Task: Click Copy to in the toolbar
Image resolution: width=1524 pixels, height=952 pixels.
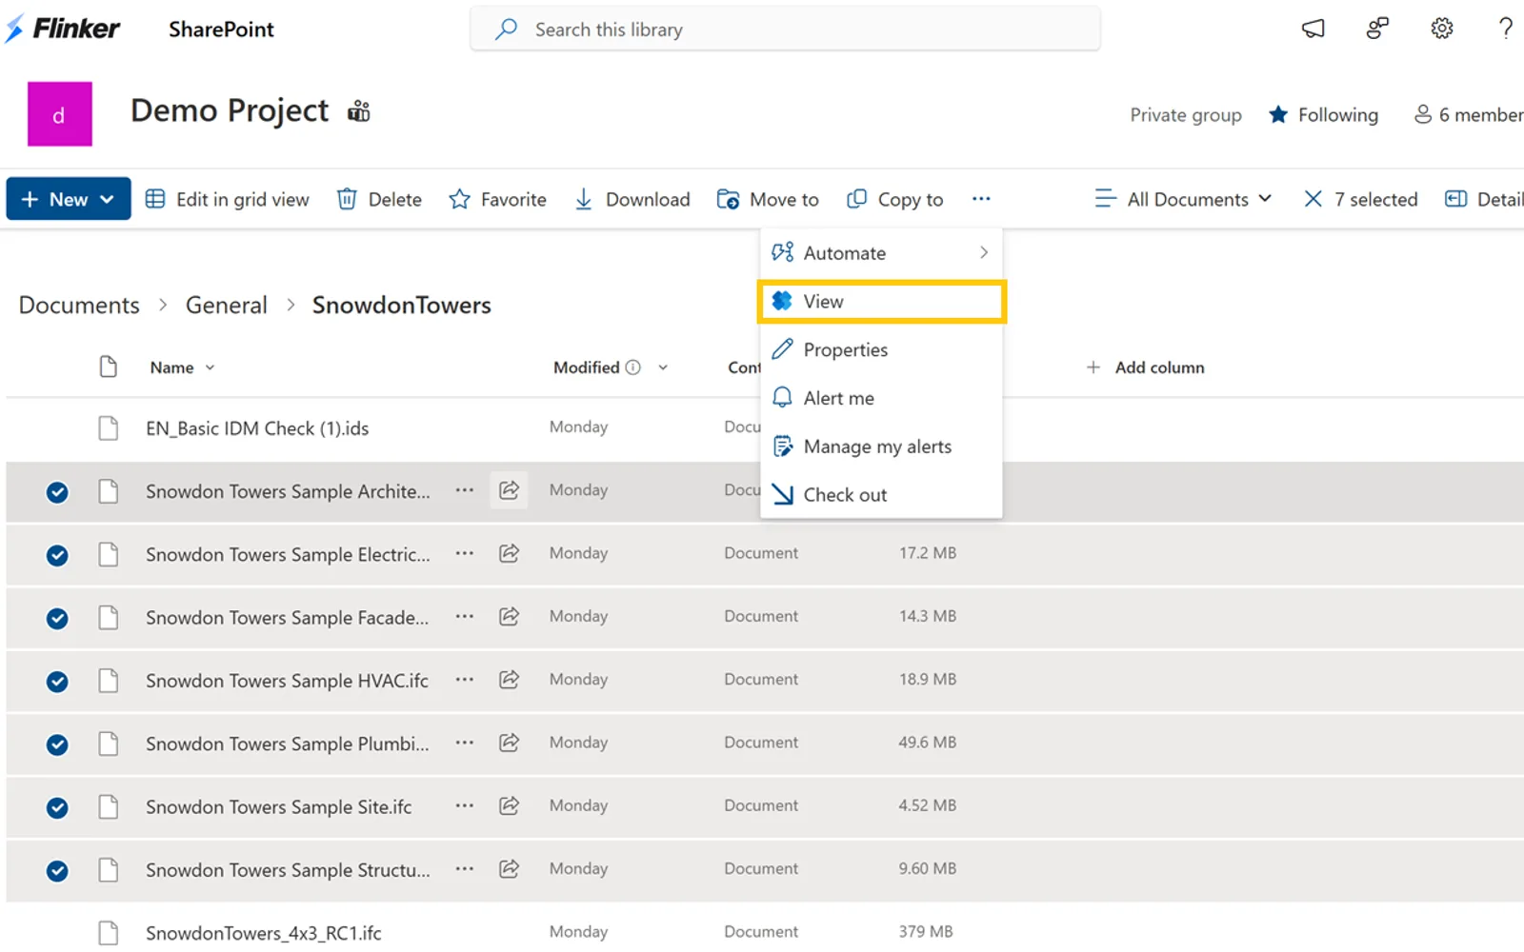Action: (x=894, y=199)
